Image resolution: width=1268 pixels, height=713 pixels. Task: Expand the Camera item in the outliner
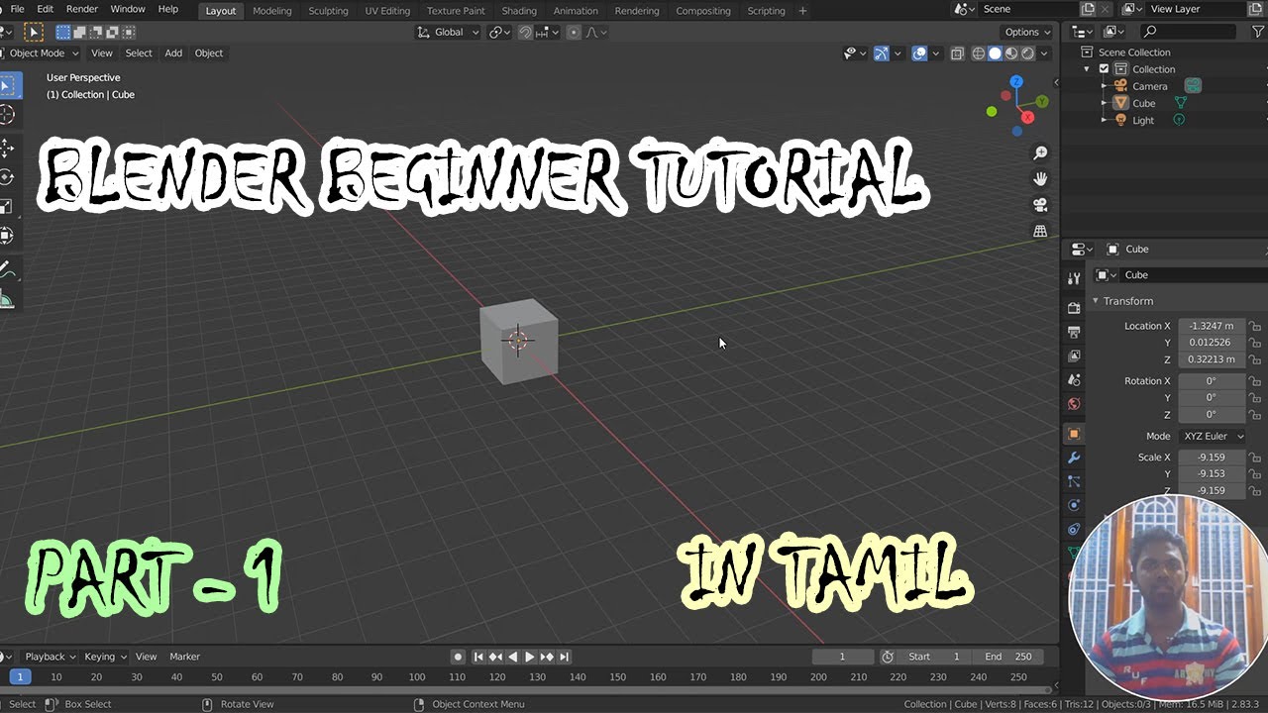click(1104, 86)
